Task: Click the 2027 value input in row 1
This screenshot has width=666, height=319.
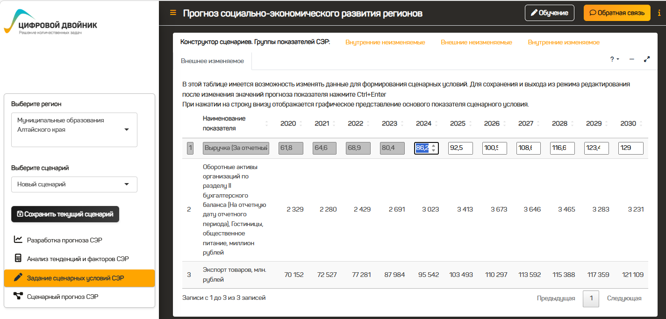Action: 528,149
